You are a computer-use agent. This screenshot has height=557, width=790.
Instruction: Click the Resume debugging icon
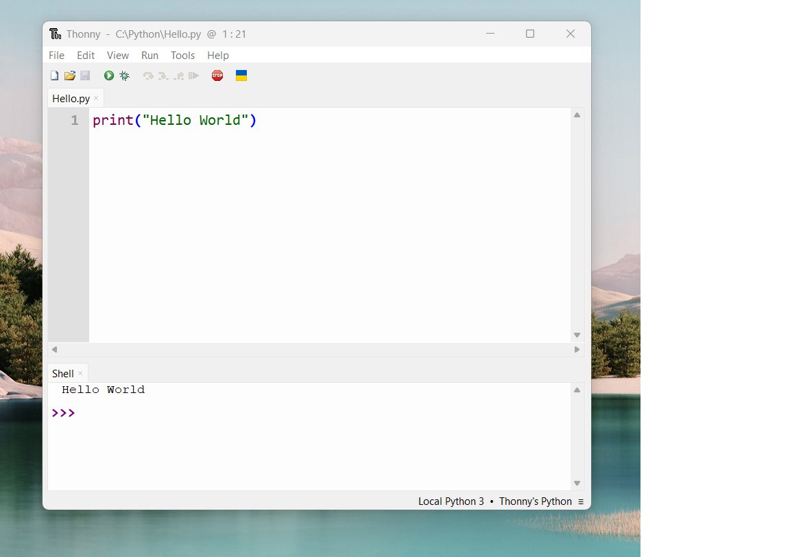tap(194, 75)
